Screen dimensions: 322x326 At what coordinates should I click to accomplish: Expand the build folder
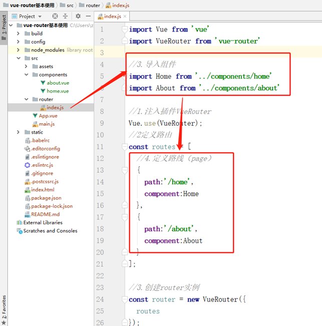pyautogui.click(x=18, y=34)
